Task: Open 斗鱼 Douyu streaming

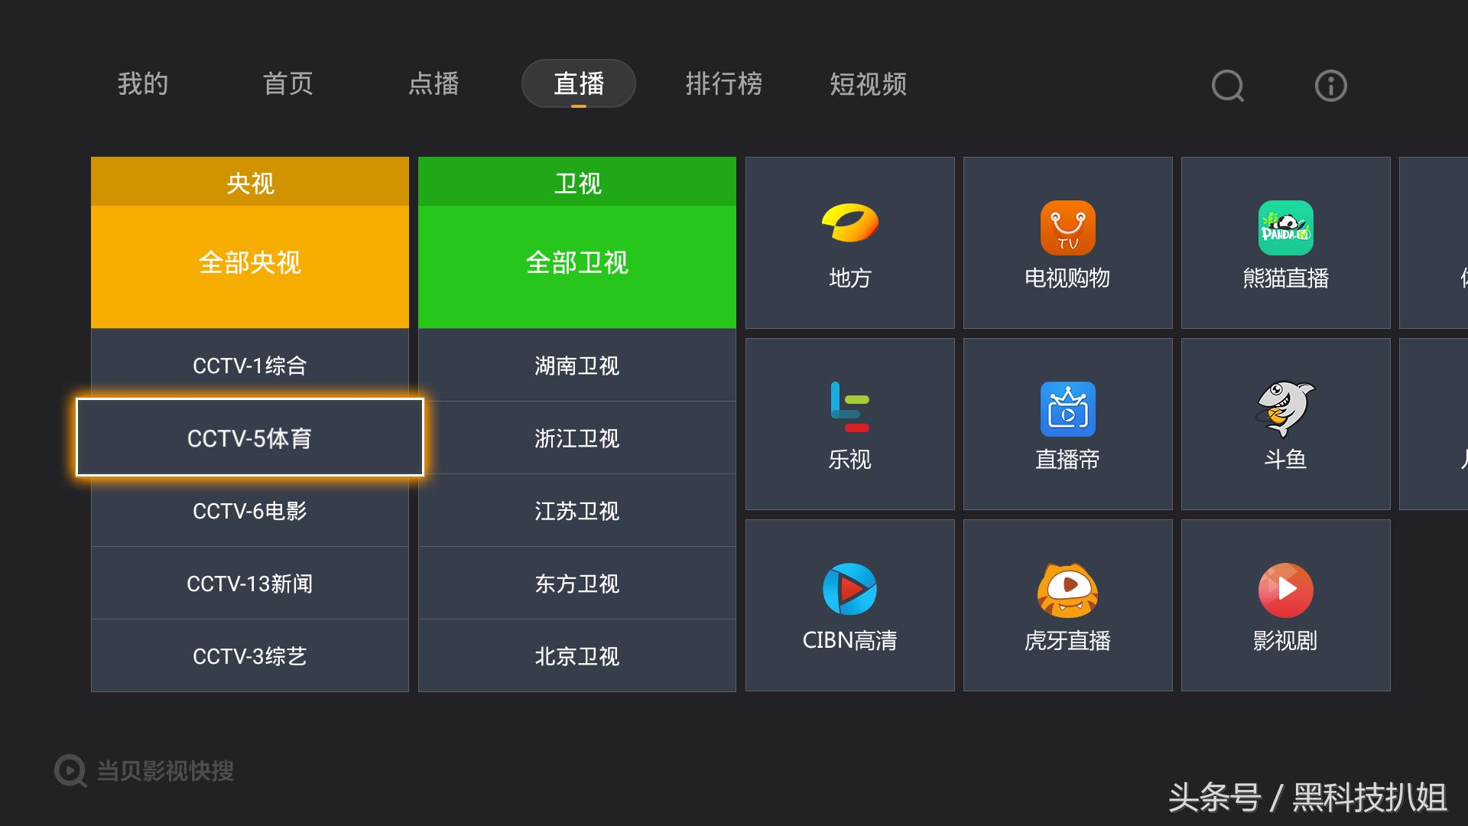Action: pos(1285,424)
